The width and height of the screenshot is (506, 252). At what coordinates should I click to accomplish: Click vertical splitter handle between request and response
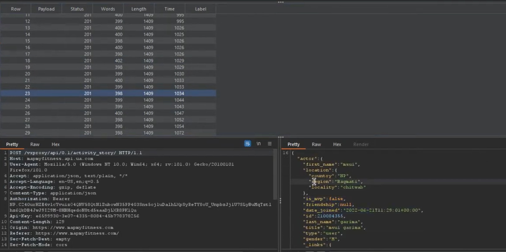[280, 201]
